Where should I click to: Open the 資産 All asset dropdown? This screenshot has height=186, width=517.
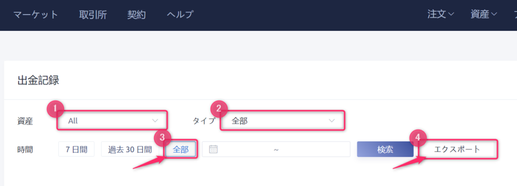point(112,121)
